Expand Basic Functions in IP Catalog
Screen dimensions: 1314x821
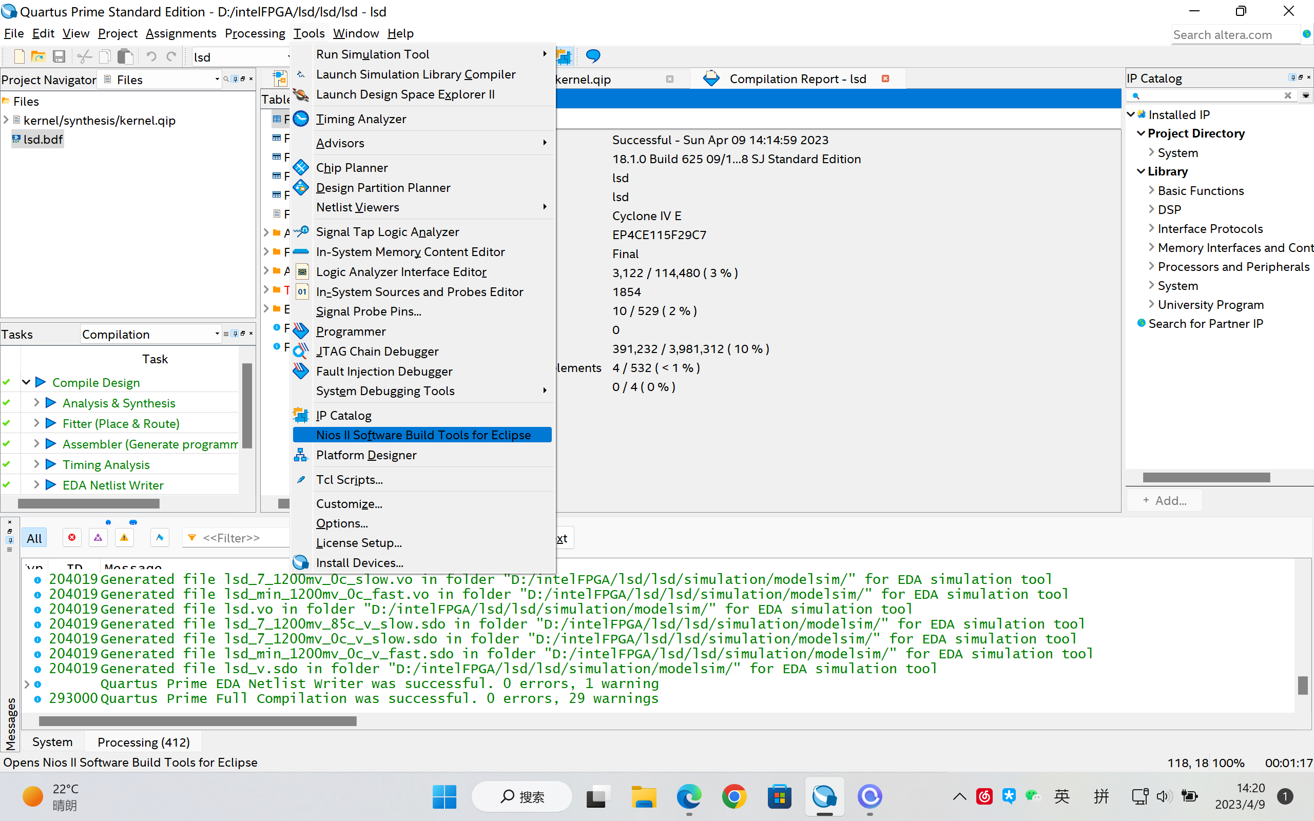(1151, 190)
